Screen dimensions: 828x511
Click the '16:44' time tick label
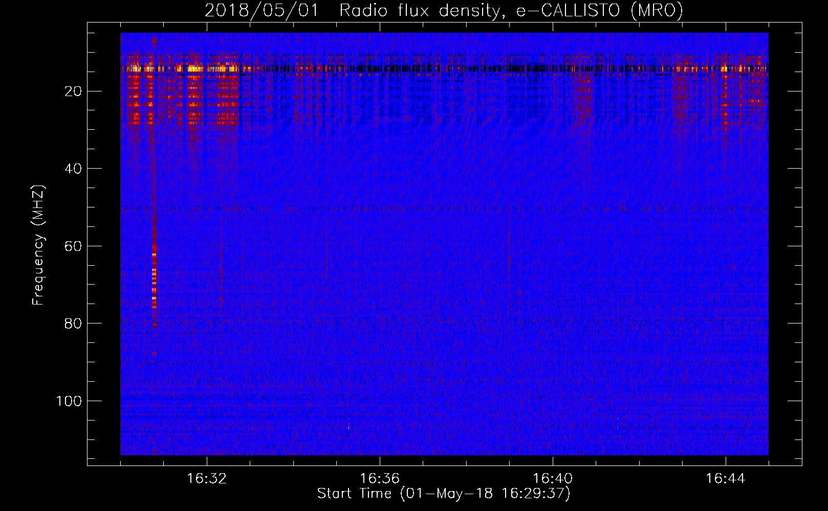point(726,479)
